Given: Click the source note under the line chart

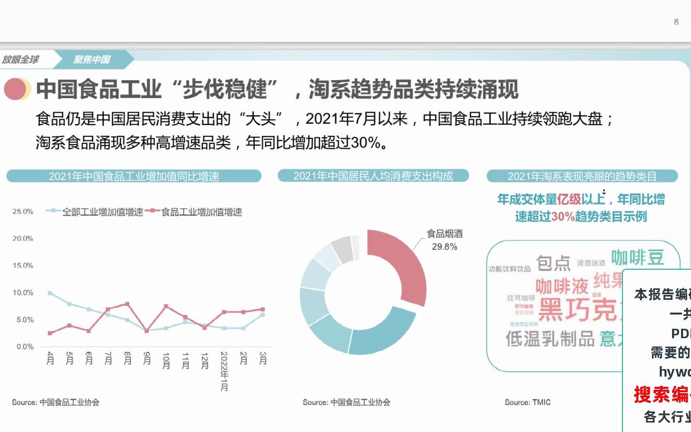Looking at the screenshot, I should click(56, 402).
